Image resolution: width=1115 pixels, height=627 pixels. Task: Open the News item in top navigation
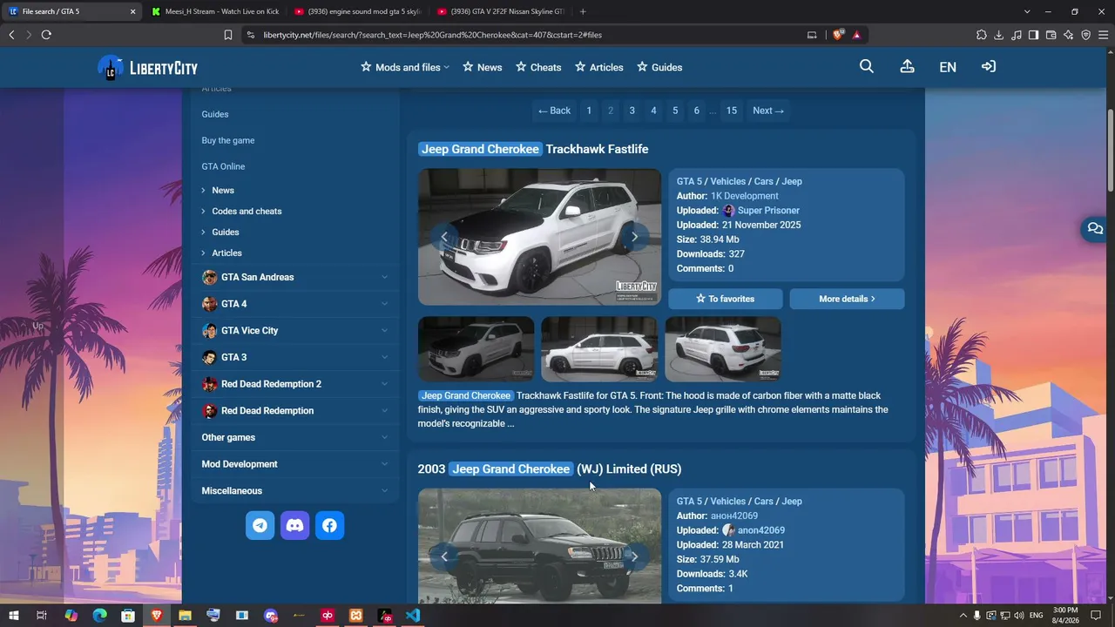[x=482, y=67]
